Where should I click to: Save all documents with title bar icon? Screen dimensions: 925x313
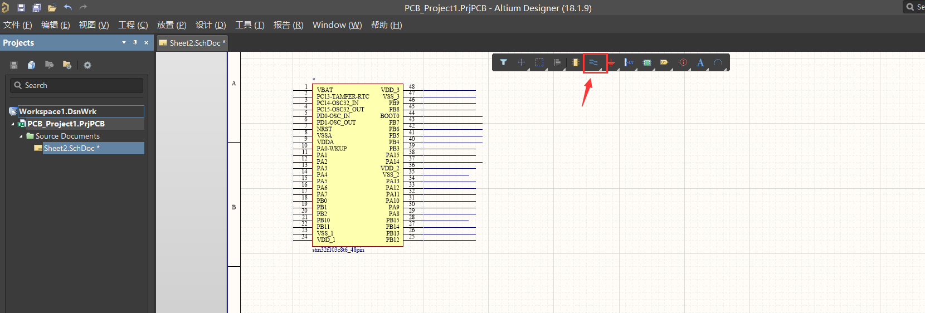tap(37, 8)
